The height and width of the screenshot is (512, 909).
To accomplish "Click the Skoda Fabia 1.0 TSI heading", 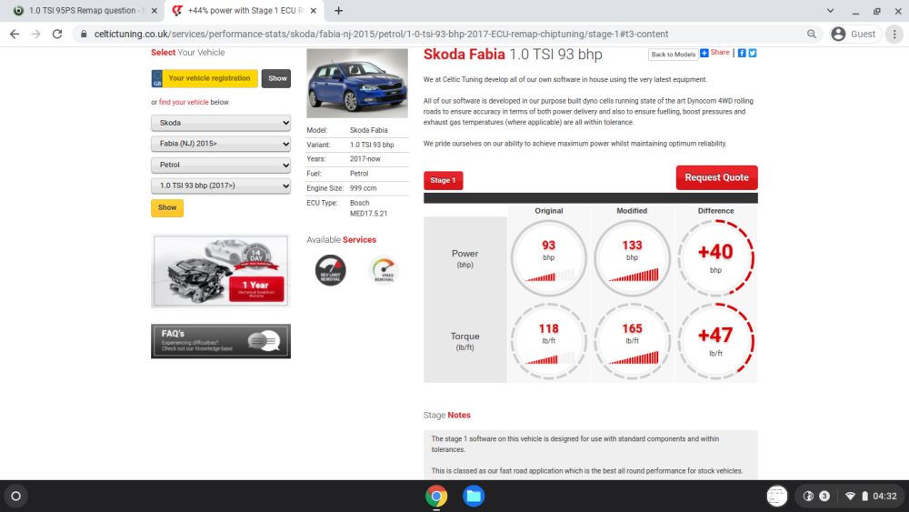I will (x=513, y=55).
